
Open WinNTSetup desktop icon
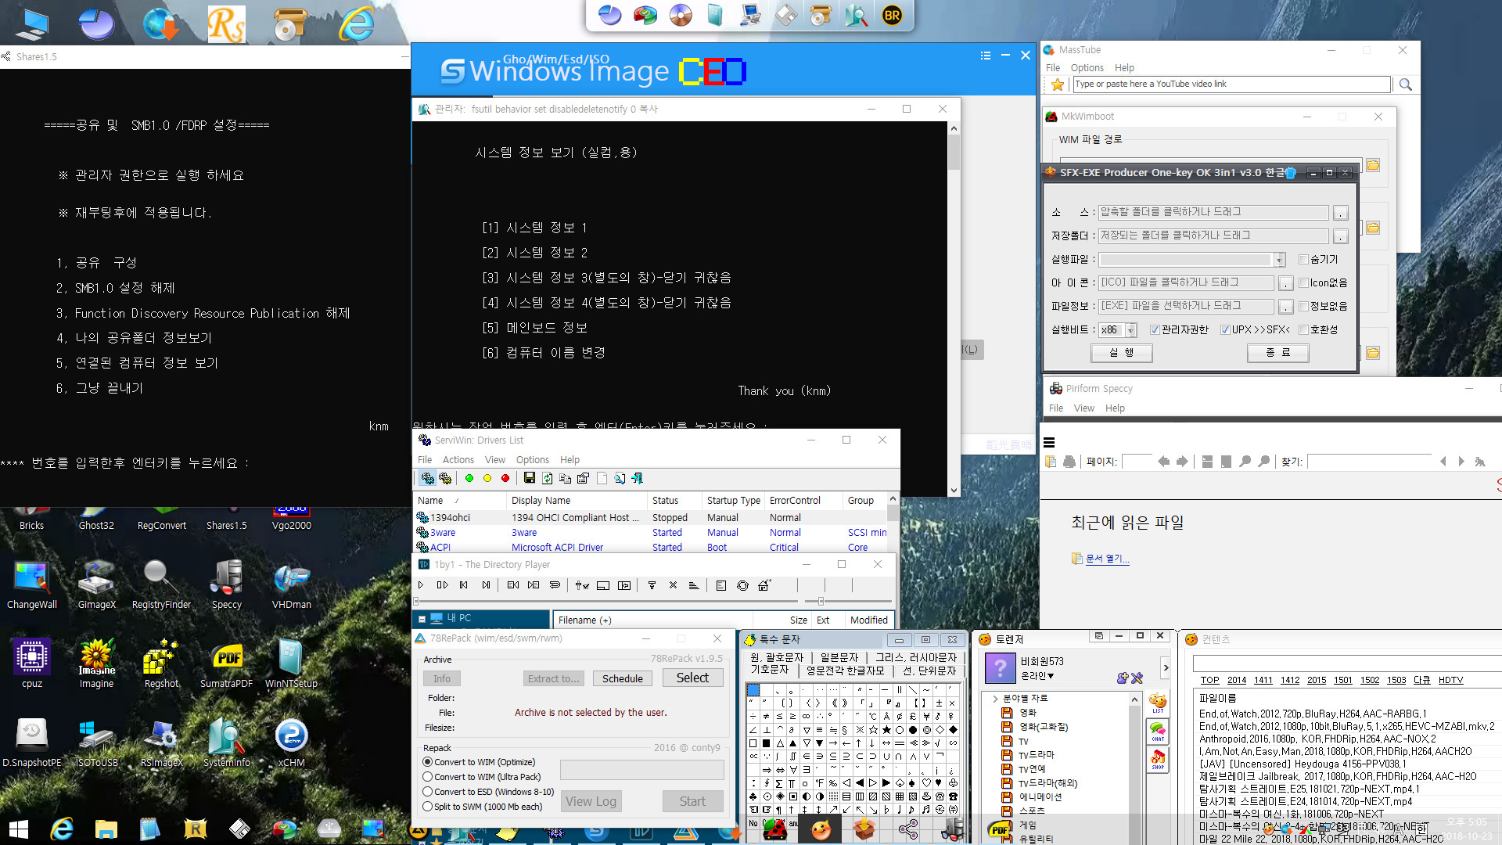[x=291, y=663]
